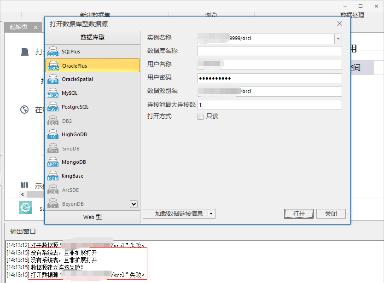Click the SinoDB database icon
Screen dimensions: 384x283
53,148
